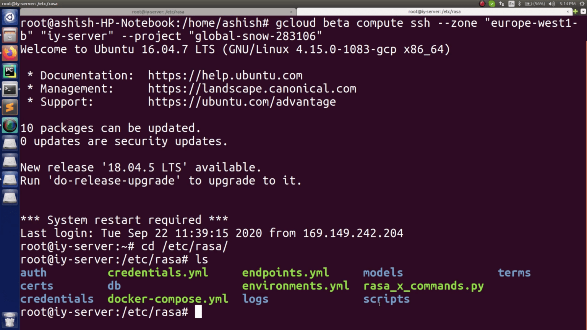Click the green plus to open new tab
Image resolution: width=587 pixels, height=330 pixels.
pyautogui.click(x=576, y=12)
